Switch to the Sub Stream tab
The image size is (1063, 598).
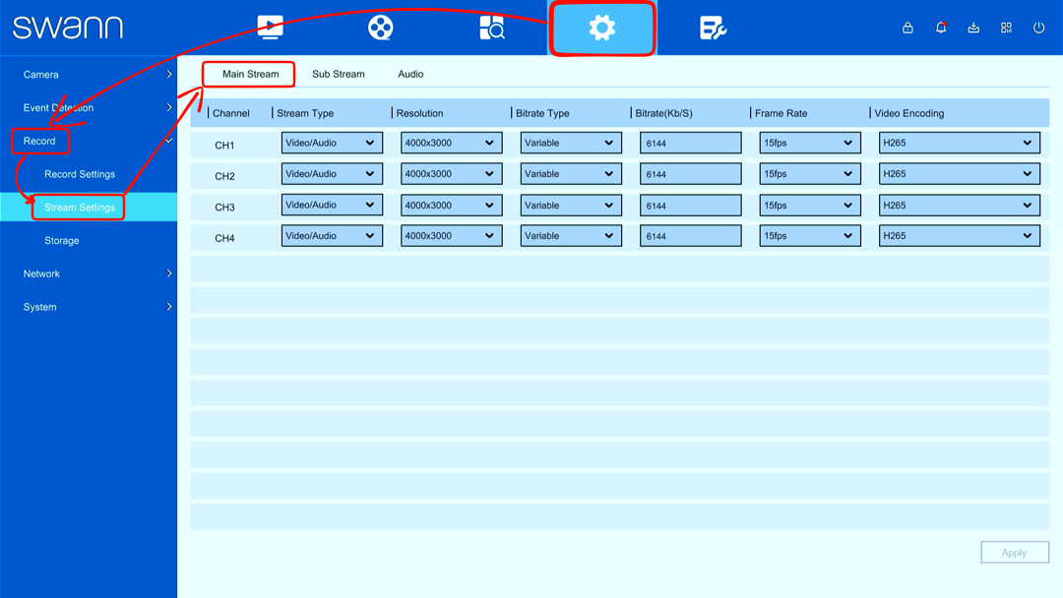pos(339,74)
